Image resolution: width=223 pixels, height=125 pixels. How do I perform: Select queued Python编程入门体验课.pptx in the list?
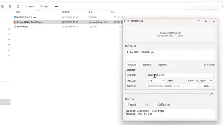coord(140,52)
